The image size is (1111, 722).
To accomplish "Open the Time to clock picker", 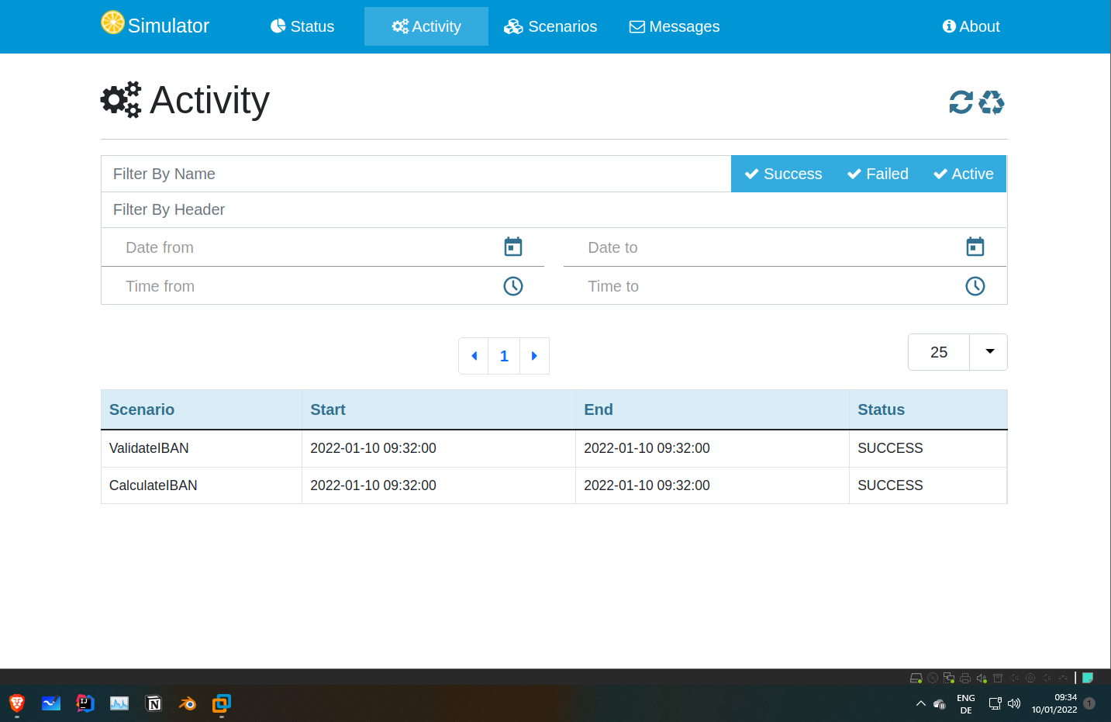I will (x=975, y=285).
